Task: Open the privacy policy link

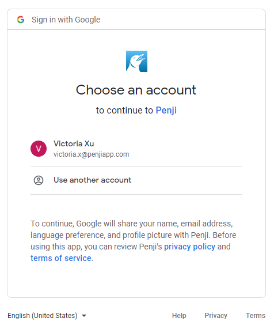Action: 189,247
